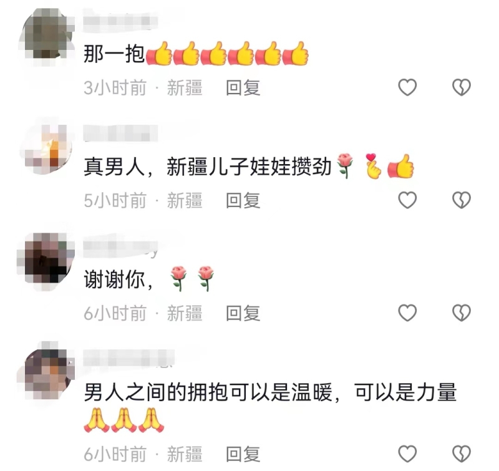499x471 pixels.
Task: Like the '男人之间的拥抱' comment with heart
Action: point(407,454)
